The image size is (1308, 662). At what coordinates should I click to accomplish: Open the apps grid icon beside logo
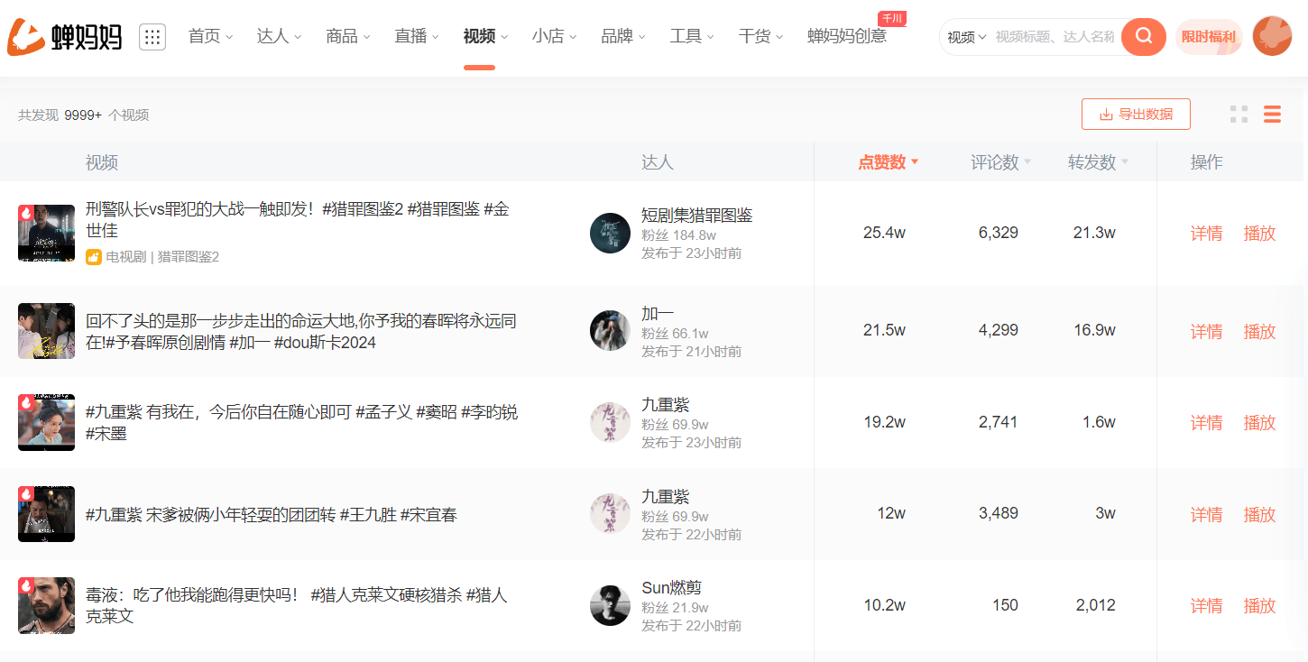(152, 37)
